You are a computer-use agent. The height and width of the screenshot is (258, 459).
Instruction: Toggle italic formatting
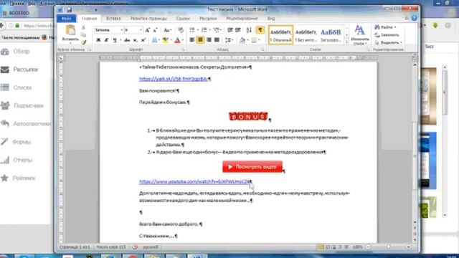point(107,40)
